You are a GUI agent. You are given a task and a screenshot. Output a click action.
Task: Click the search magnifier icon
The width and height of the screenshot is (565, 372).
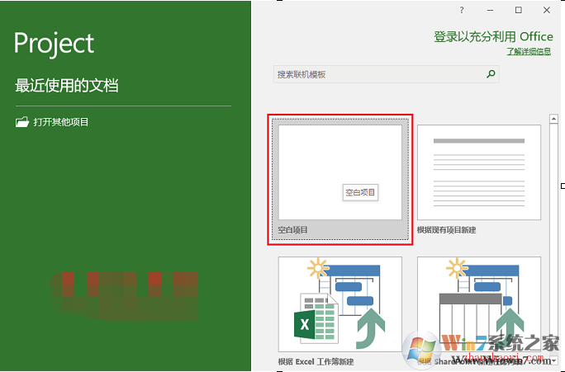pos(491,74)
